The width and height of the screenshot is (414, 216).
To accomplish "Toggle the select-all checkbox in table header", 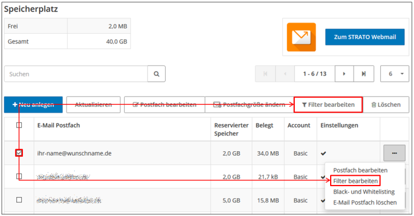I will coord(19,125).
